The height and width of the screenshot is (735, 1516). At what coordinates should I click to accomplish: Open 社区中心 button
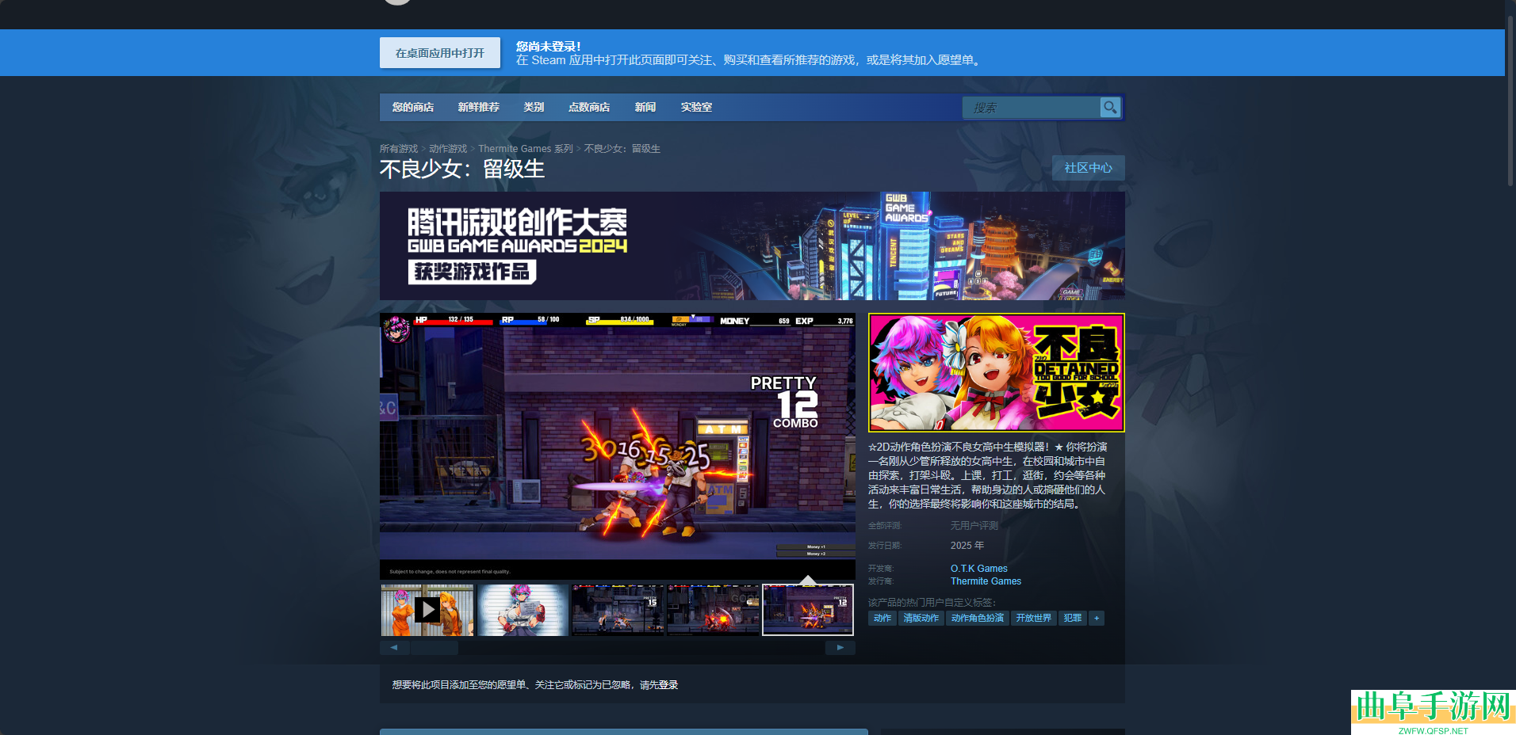tap(1088, 168)
